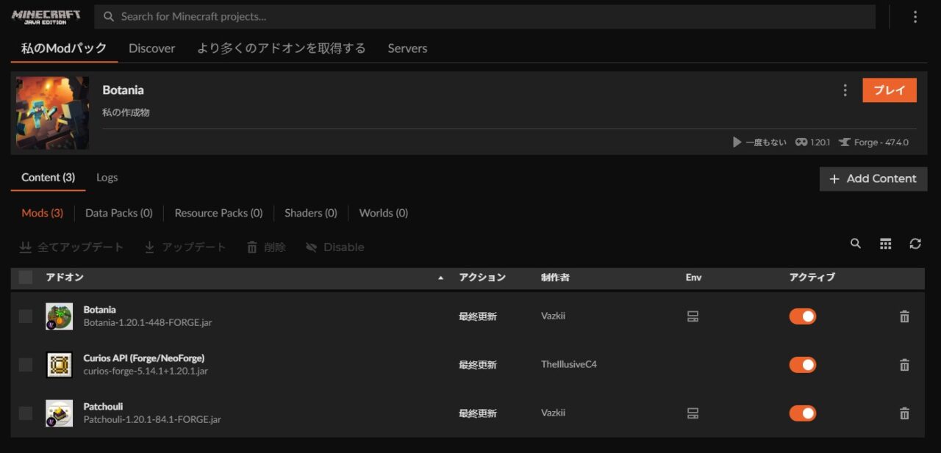Focus the Search for Minecraft projects field
941x453 pixels.
click(486, 17)
